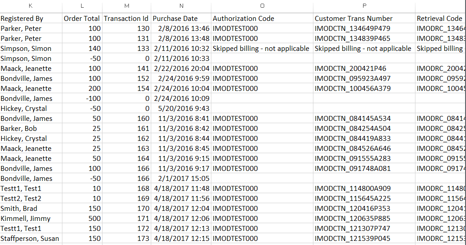This screenshot has height=245, width=466.
Task: Click the 'Retrieval Code' header cell
Action: (x=439, y=19)
